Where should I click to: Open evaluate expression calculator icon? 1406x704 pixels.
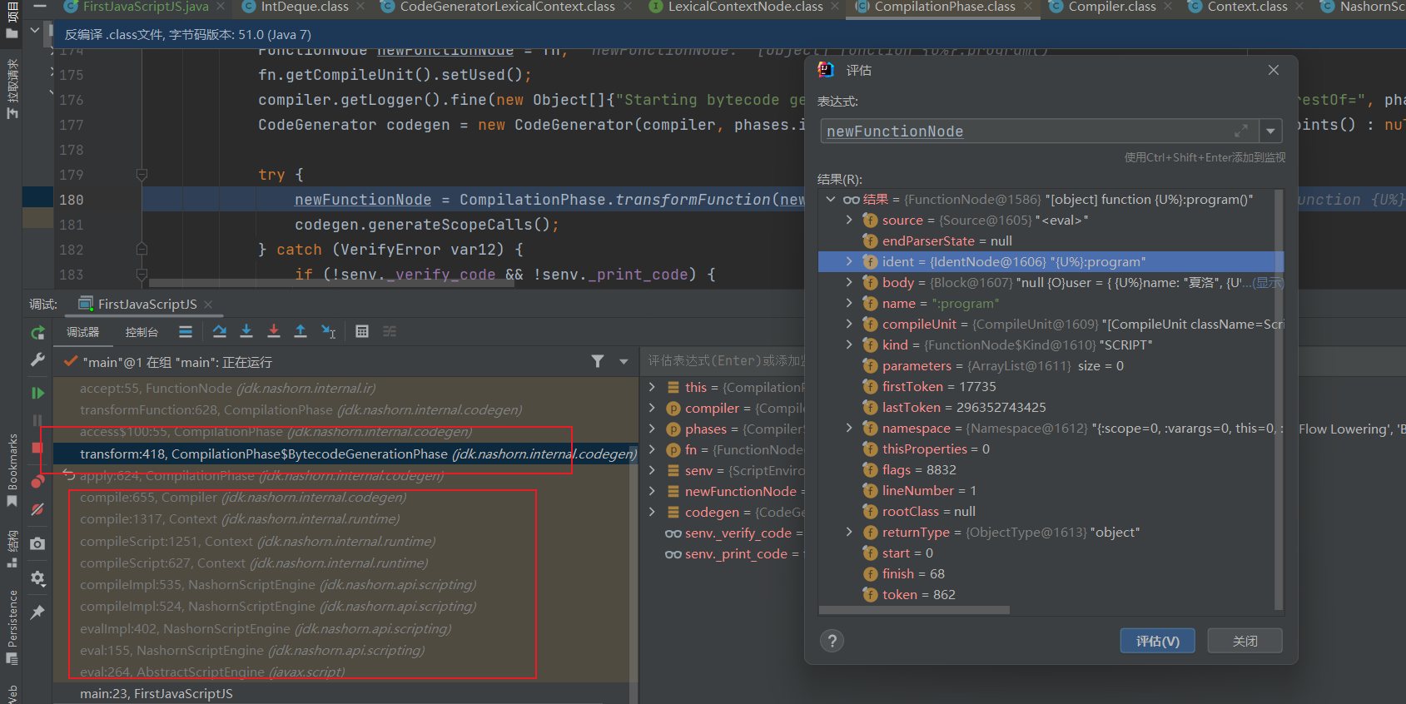click(362, 332)
